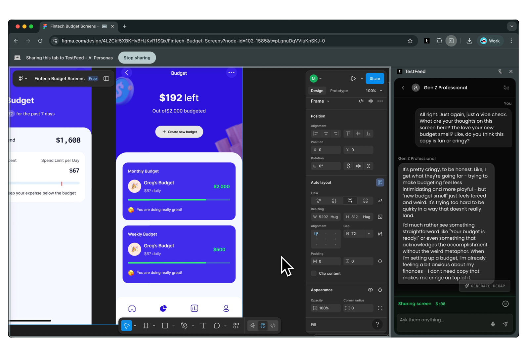The image size is (527, 357).
Task: Toggle individual corner radius icon
Action: [380, 308]
